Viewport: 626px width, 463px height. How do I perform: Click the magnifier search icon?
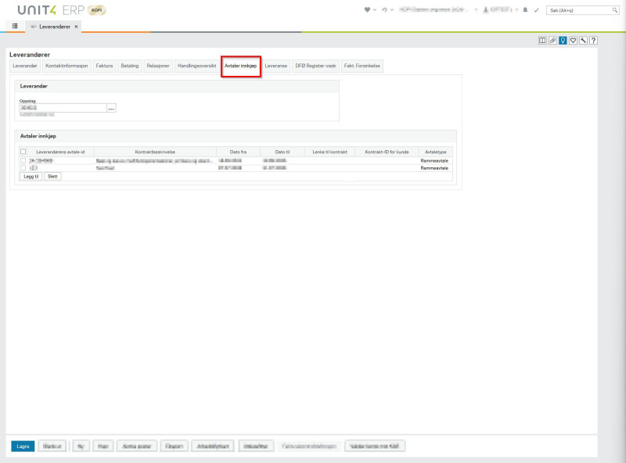coord(615,10)
